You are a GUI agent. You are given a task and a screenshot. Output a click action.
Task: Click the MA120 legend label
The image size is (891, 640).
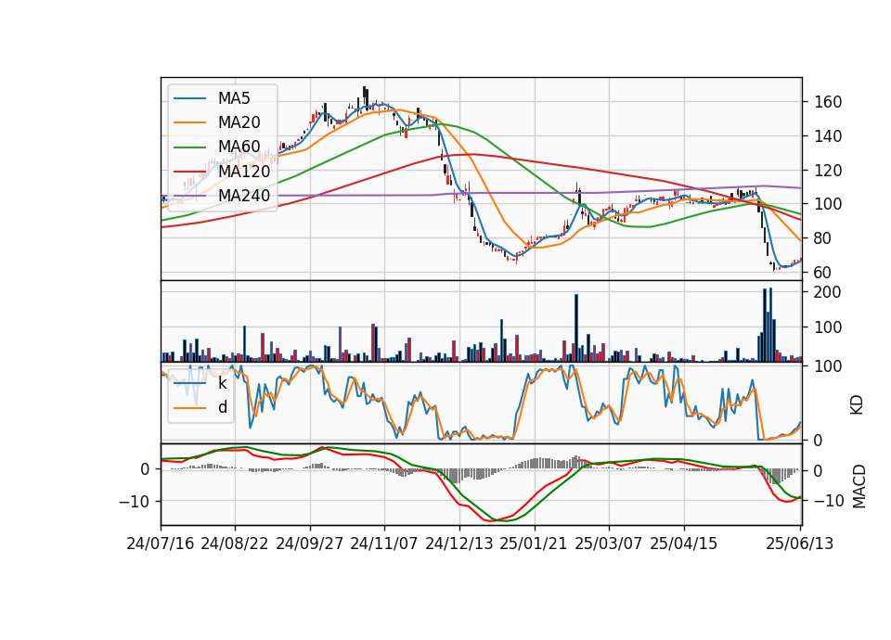(244, 171)
